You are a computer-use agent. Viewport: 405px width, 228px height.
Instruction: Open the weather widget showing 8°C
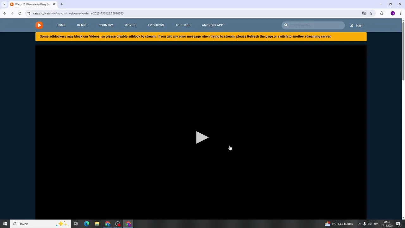[339, 224]
